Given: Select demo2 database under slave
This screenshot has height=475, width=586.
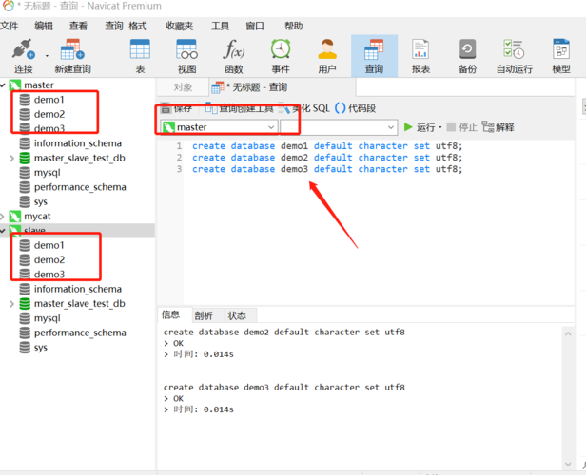Looking at the screenshot, I should pos(49,259).
